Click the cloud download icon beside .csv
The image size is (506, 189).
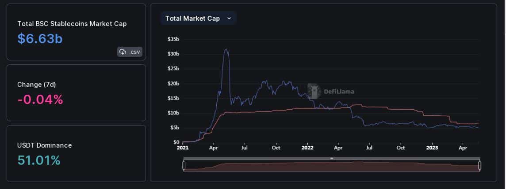[123, 52]
